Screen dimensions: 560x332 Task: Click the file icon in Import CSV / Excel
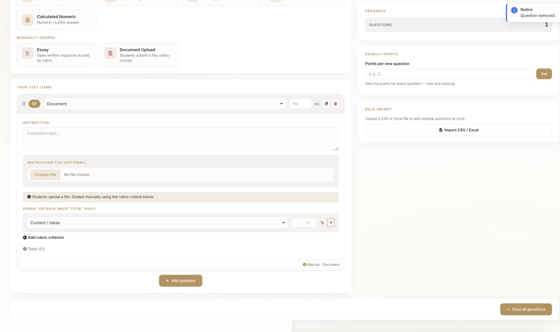(440, 130)
